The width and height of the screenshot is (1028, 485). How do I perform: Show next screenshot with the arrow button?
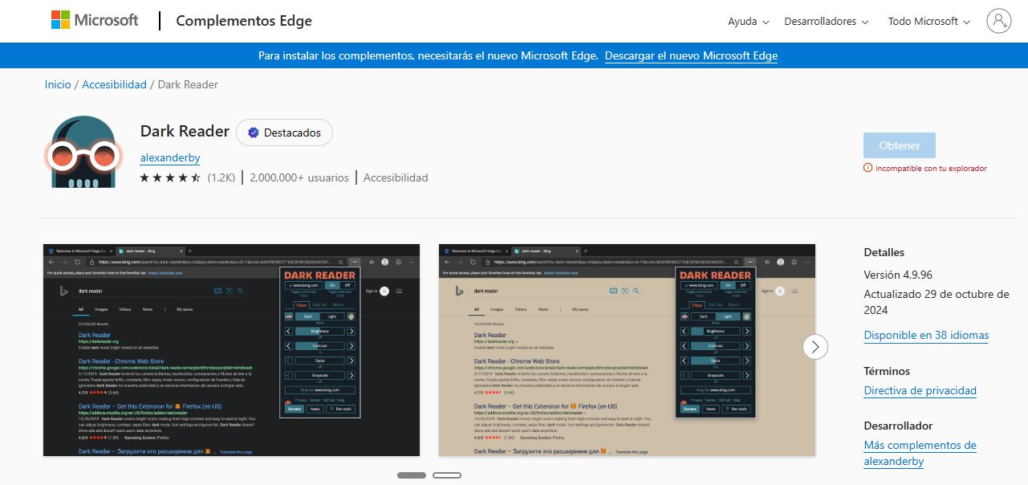point(815,347)
